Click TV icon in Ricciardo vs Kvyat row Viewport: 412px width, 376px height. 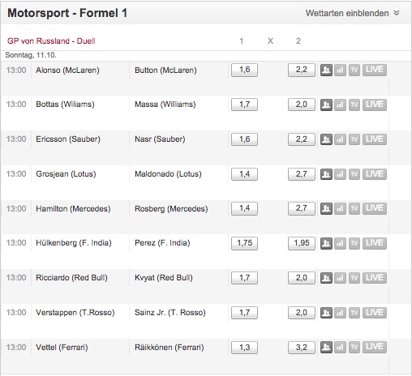(354, 278)
